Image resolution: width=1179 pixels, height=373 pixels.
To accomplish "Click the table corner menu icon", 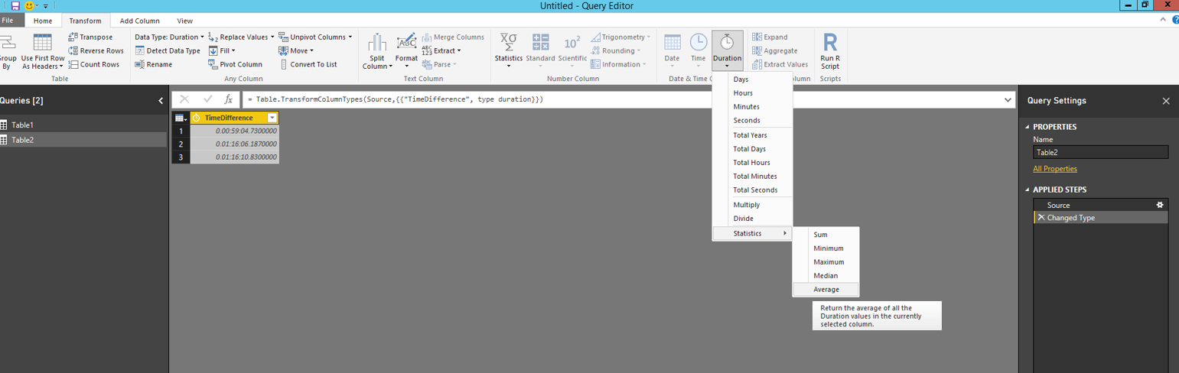I will click(x=180, y=118).
